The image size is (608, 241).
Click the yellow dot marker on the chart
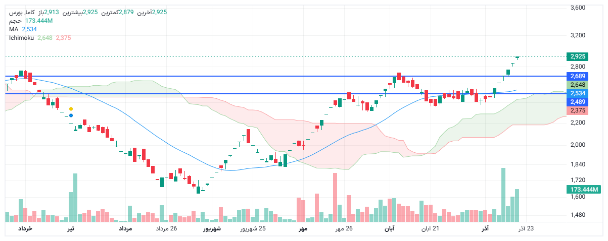click(x=71, y=109)
